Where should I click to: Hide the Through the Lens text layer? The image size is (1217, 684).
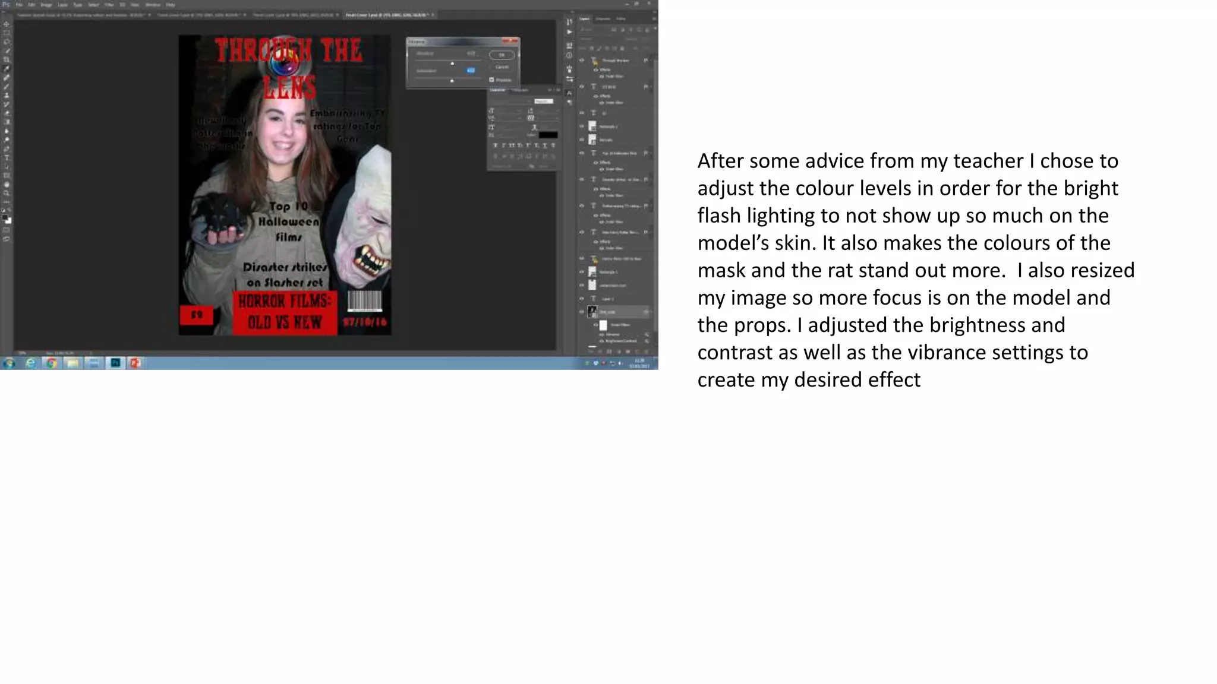582,60
